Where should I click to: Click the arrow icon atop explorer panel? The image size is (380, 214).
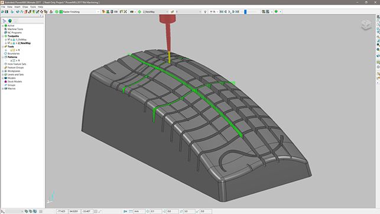[x=4, y=21]
